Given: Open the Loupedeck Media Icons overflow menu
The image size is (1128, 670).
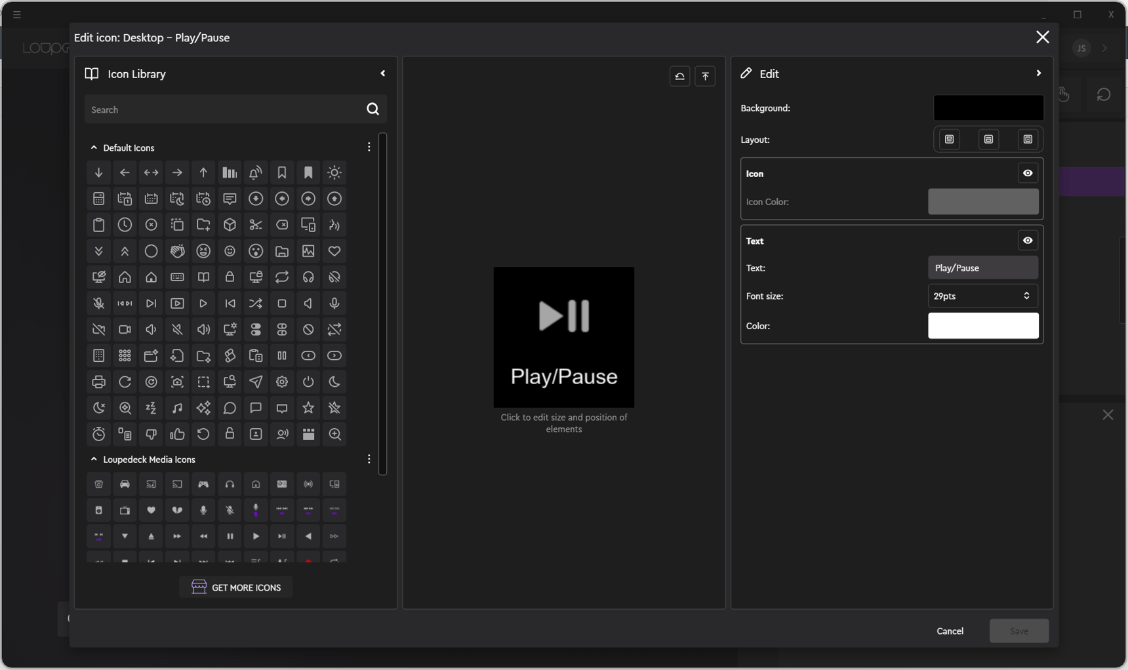Looking at the screenshot, I should 369,459.
